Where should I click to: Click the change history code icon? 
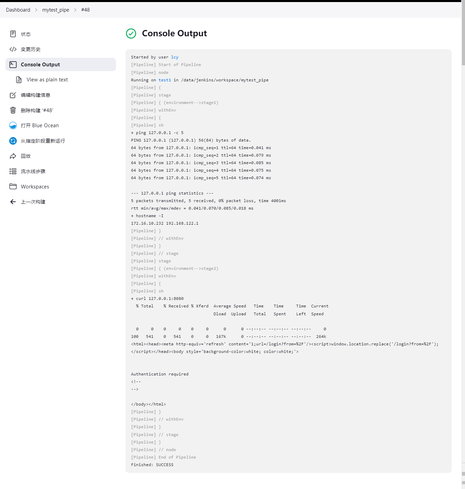click(x=13, y=49)
